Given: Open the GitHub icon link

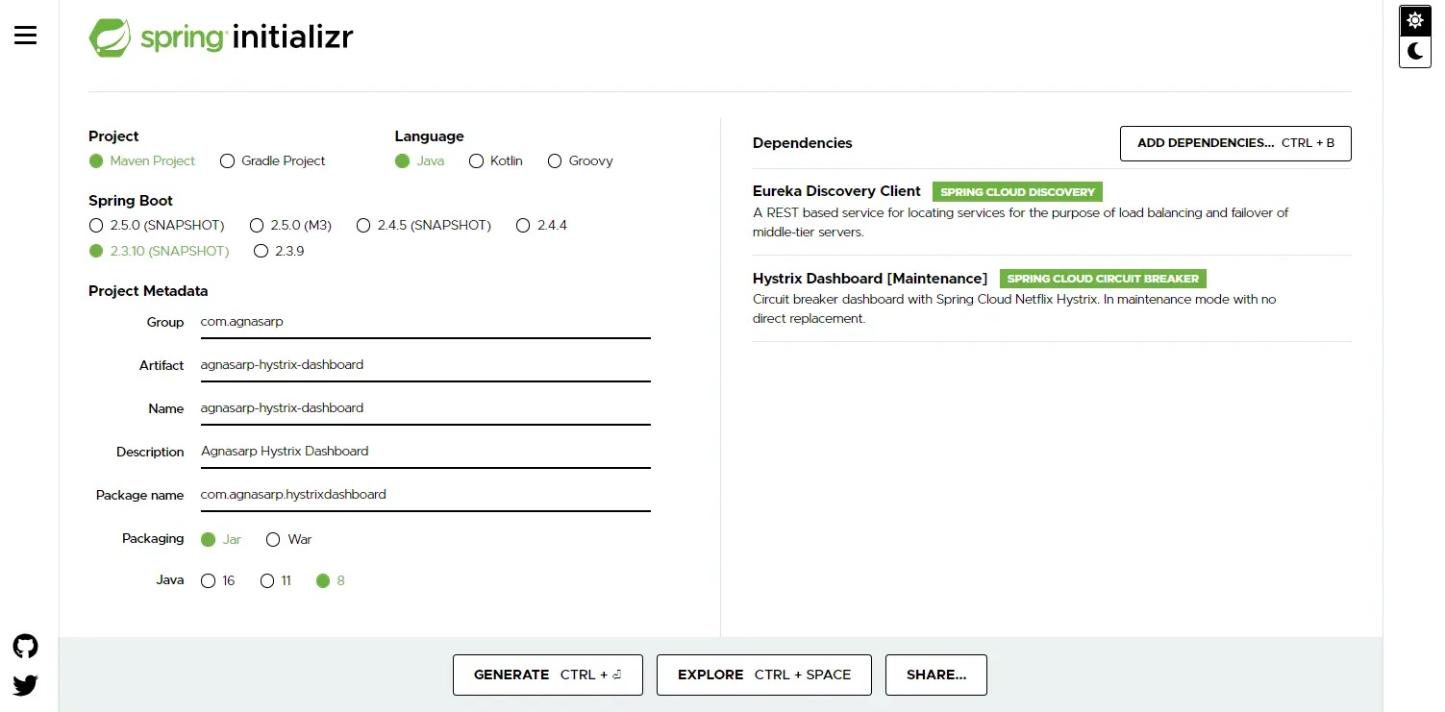Looking at the screenshot, I should pos(26,646).
